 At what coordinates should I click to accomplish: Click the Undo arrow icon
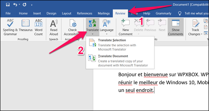15,5
